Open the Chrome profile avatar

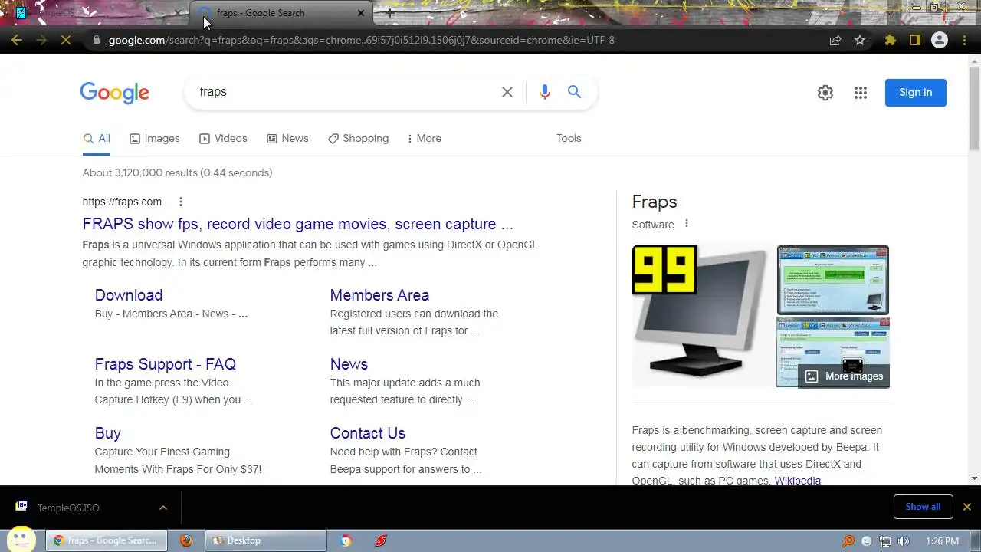click(940, 40)
